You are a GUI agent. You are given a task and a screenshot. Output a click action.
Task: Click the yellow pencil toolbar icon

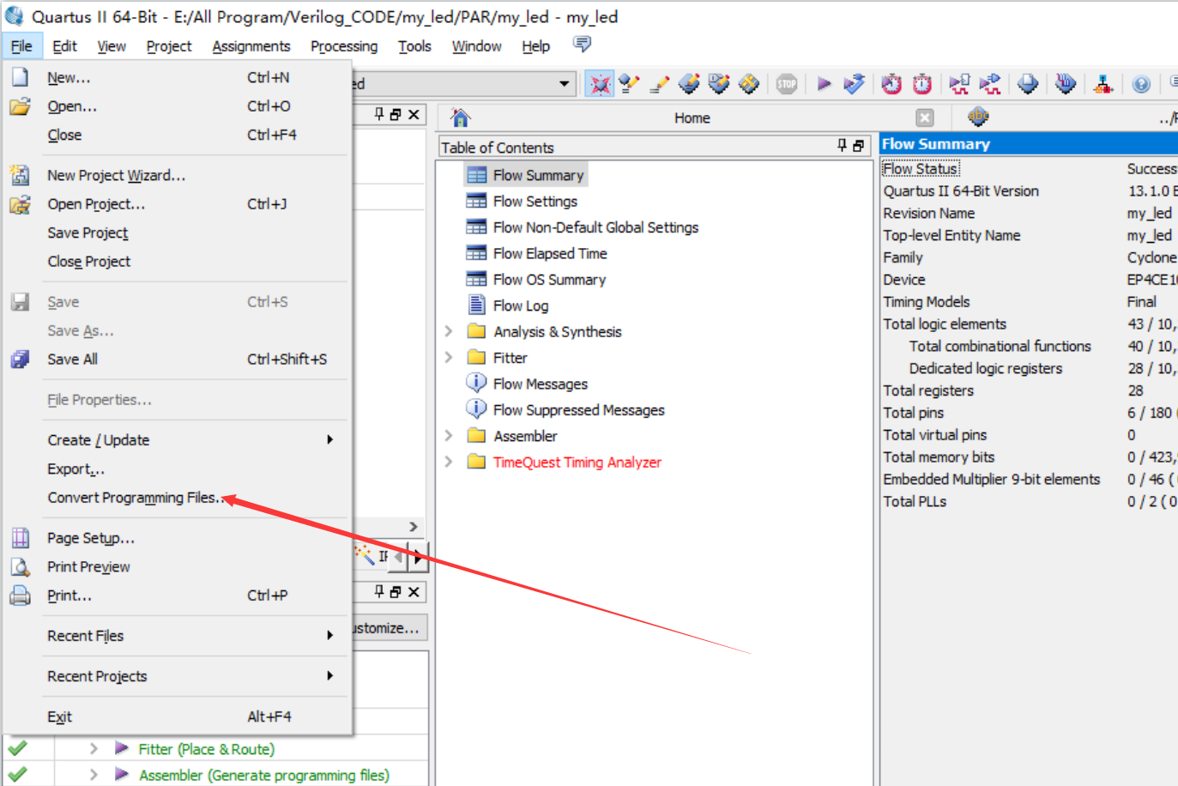659,83
